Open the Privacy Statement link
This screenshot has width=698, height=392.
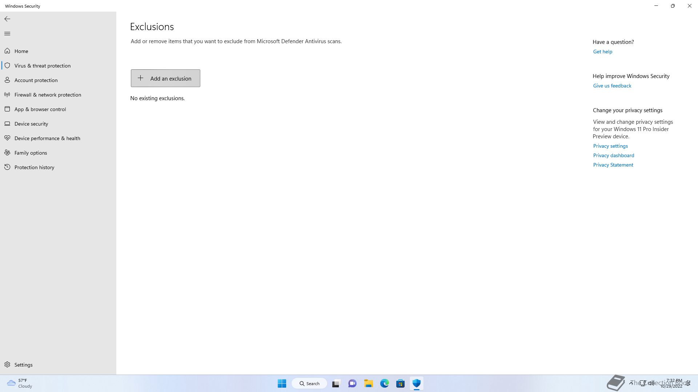pos(613,165)
